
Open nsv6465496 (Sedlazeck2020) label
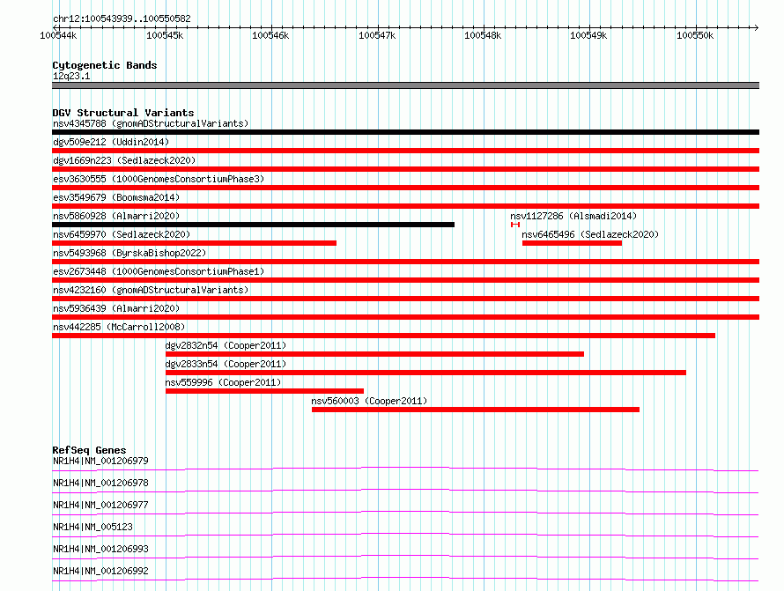pos(590,234)
